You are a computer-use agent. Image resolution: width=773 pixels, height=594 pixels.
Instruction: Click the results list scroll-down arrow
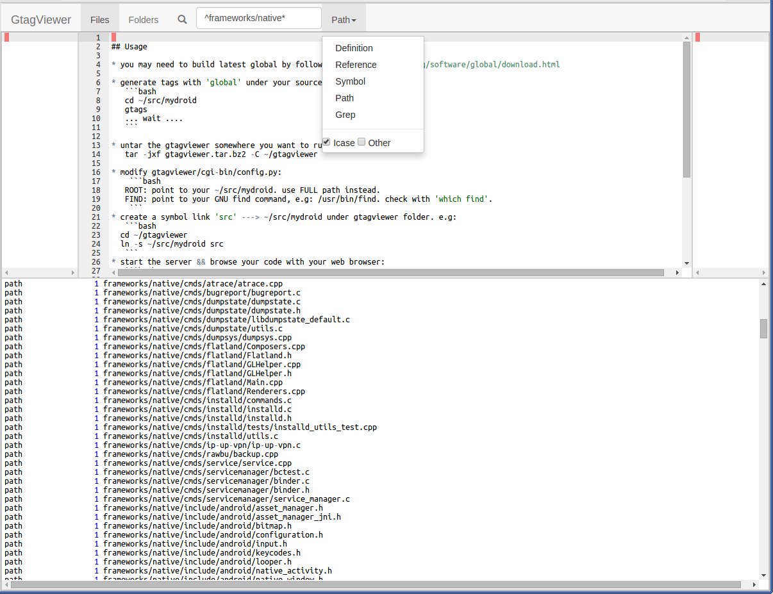763,575
